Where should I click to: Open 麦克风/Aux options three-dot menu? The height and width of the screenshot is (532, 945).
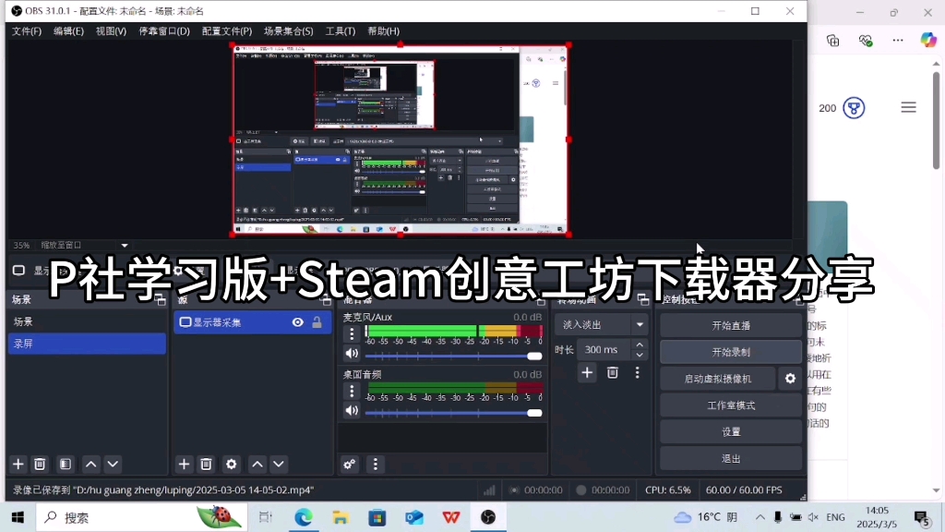pyautogui.click(x=352, y=333)
